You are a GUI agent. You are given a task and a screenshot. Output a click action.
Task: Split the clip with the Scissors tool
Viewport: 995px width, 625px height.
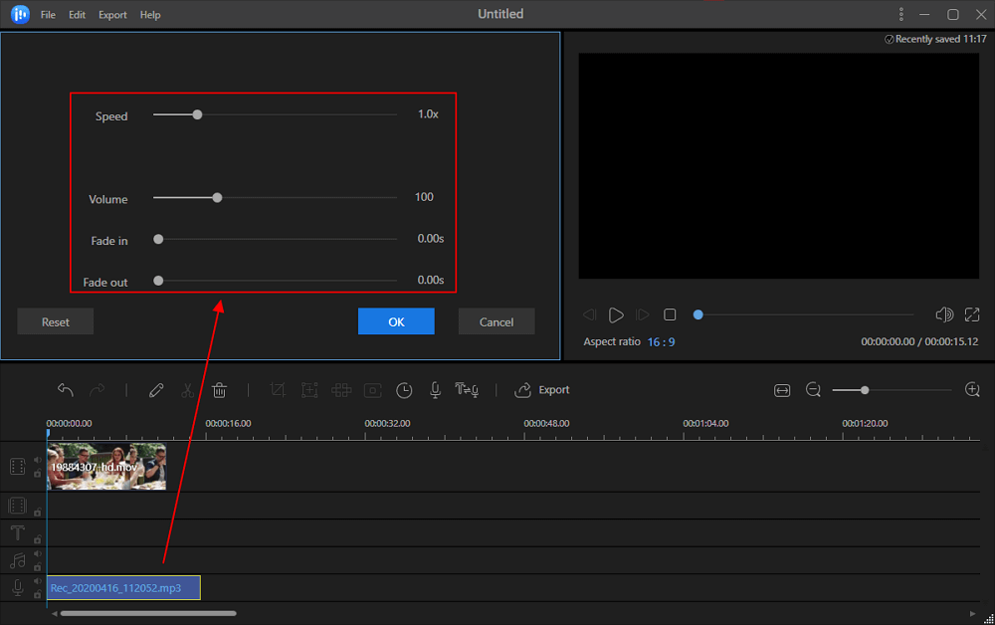point(188,390)
